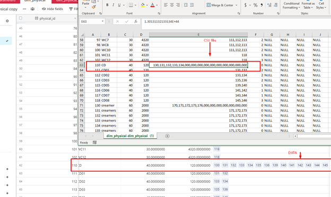
Task: Apply Comma Style format
Action: tap(262, 5)
